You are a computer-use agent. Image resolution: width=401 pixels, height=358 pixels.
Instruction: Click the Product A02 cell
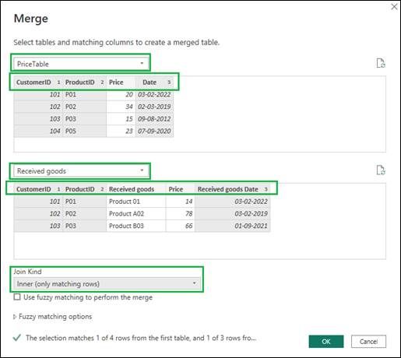tap(136, 214)
